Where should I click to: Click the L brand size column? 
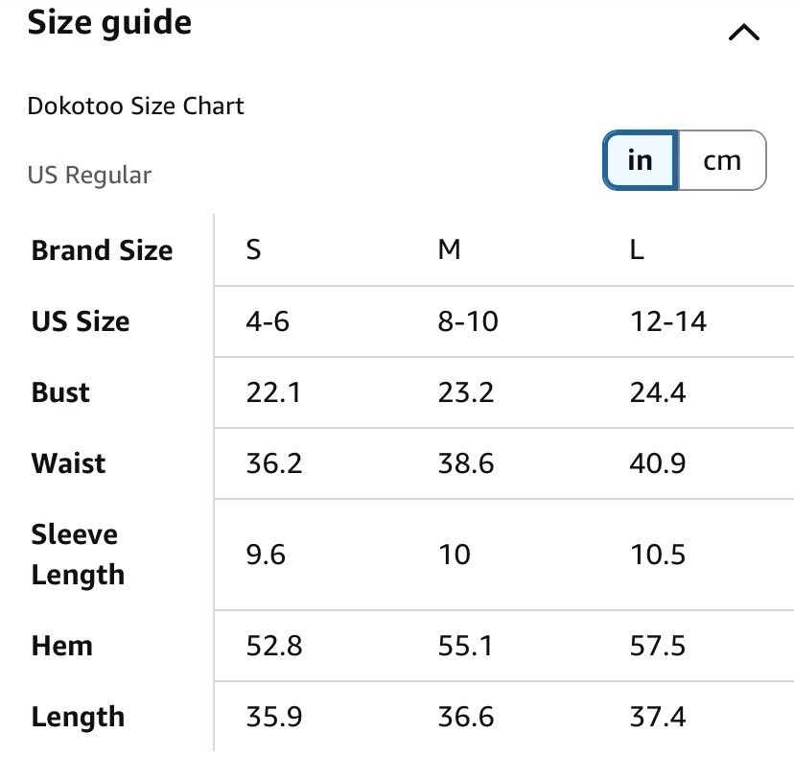pyautogui.click(x=637, y=249)
